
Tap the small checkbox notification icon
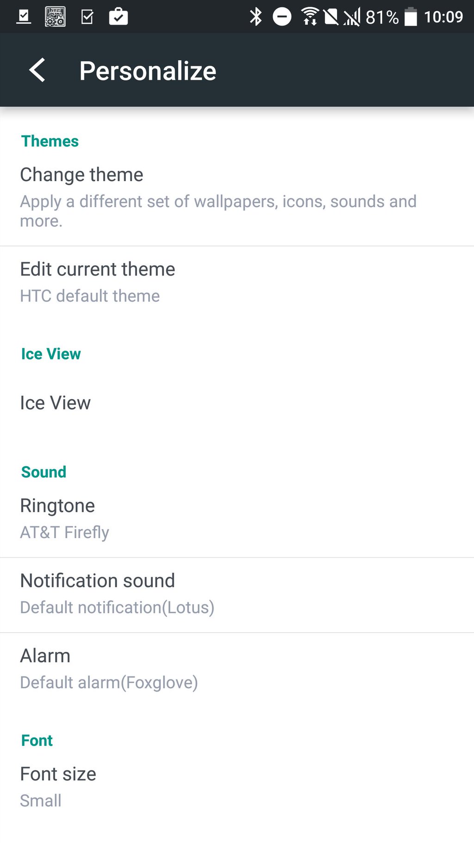87,17
